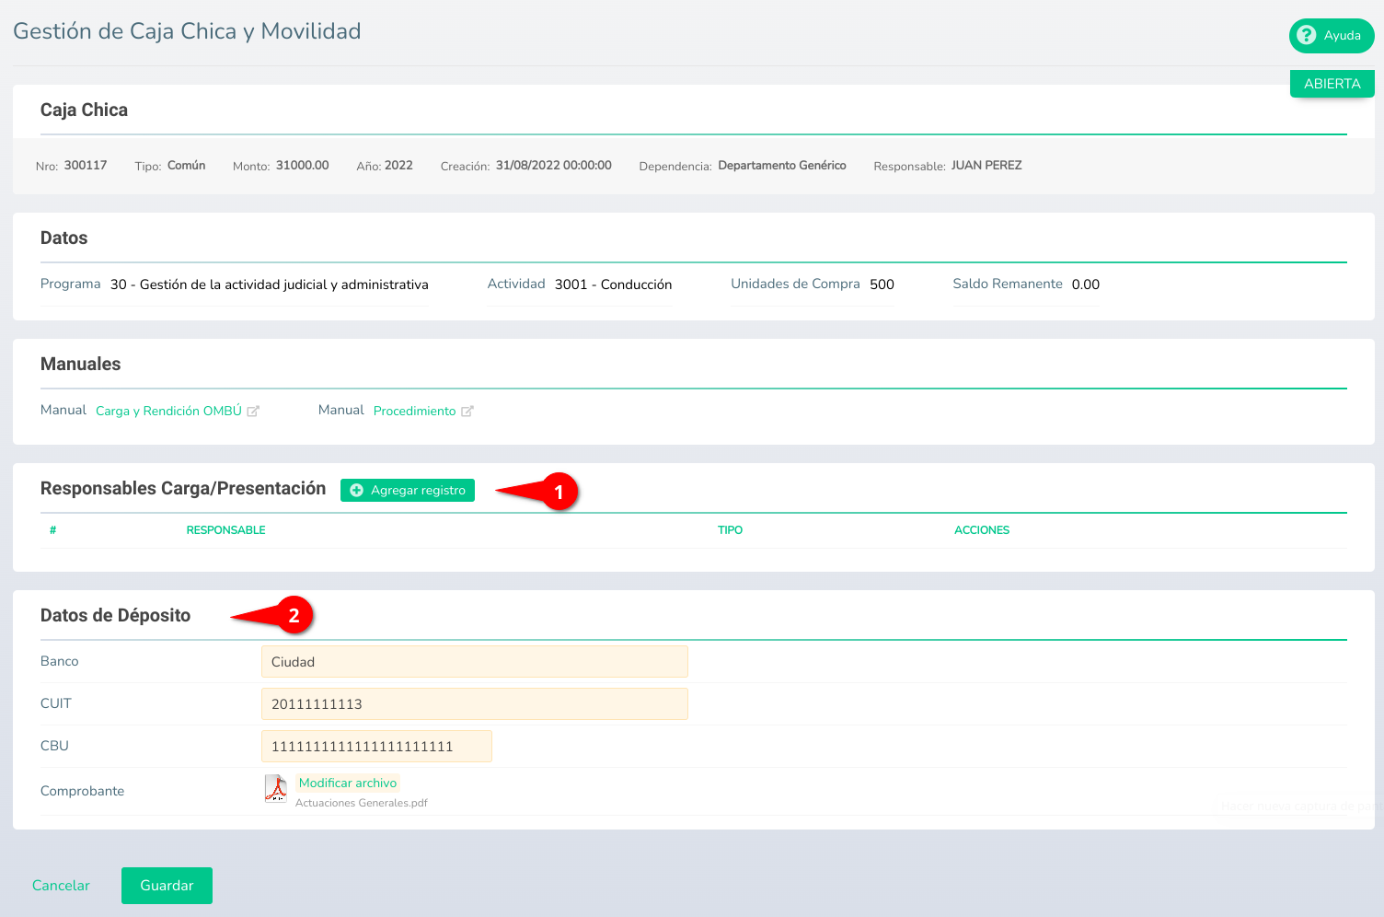Add a record with Agregar registro
1384x917 pixels.
click(x=408, y=491)
